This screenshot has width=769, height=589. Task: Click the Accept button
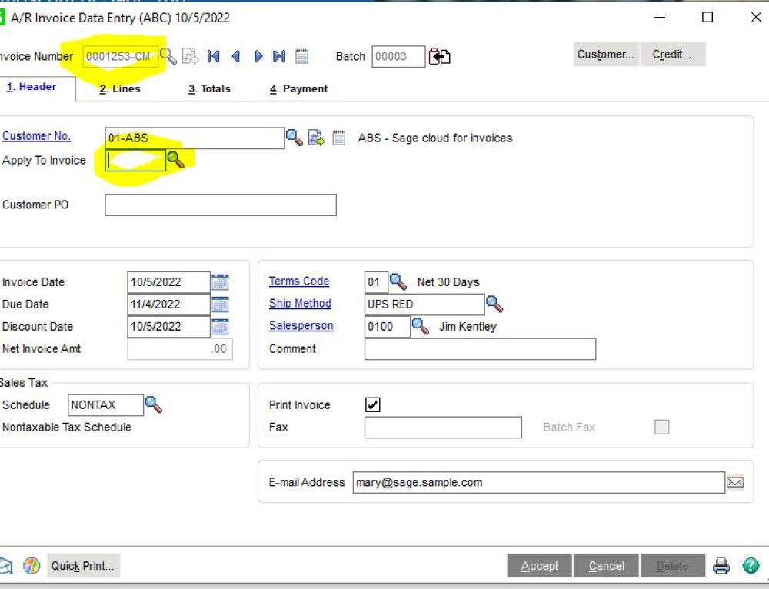coord(539,565)
